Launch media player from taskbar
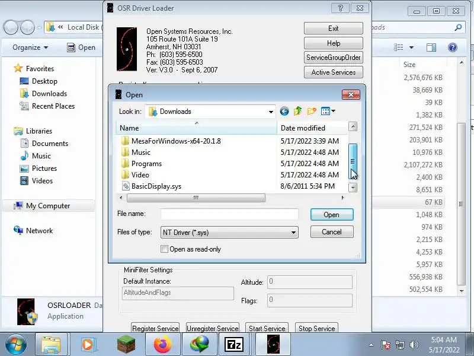This screenshot has height=356, width=474. click(88, 345)
